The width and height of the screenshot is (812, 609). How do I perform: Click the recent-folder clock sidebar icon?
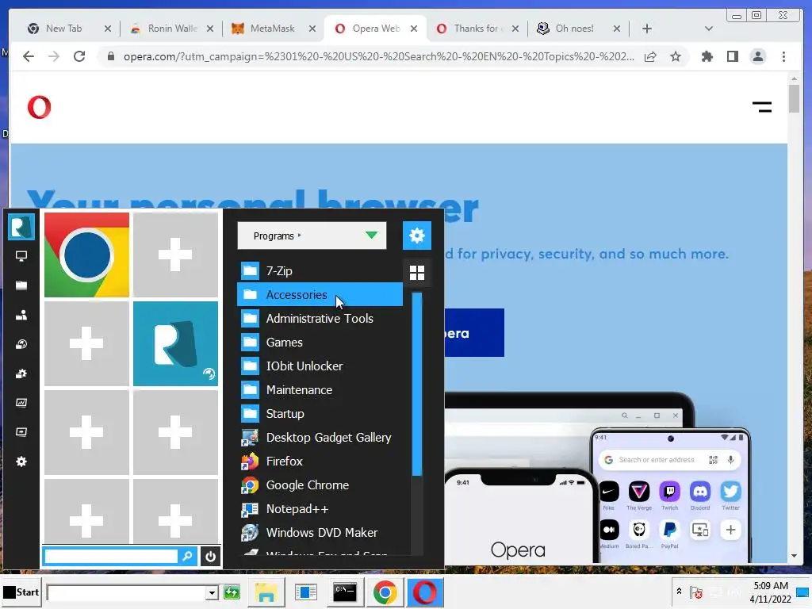(21, 344)
